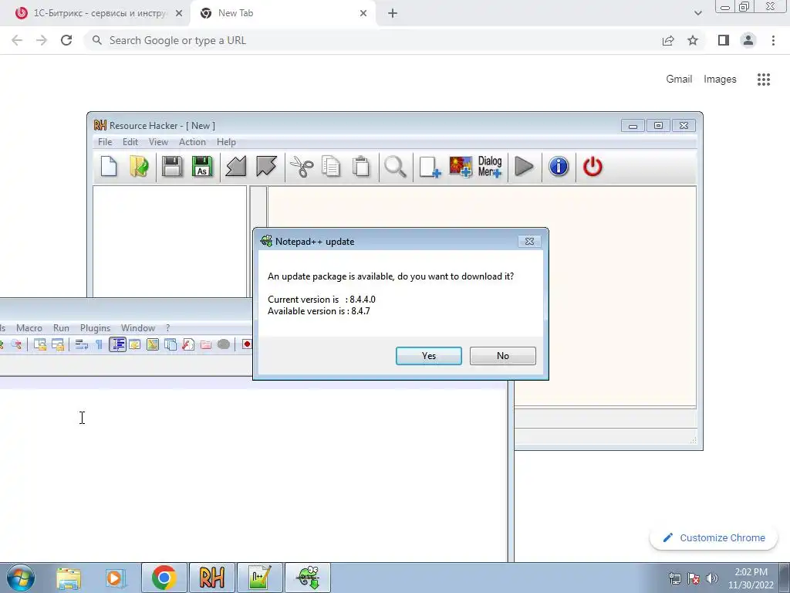The height and width of the screenshot is (593, 790).
Task: Toggle synchronized horizontal scrolling in Notepad++
Action: point(58,344)
